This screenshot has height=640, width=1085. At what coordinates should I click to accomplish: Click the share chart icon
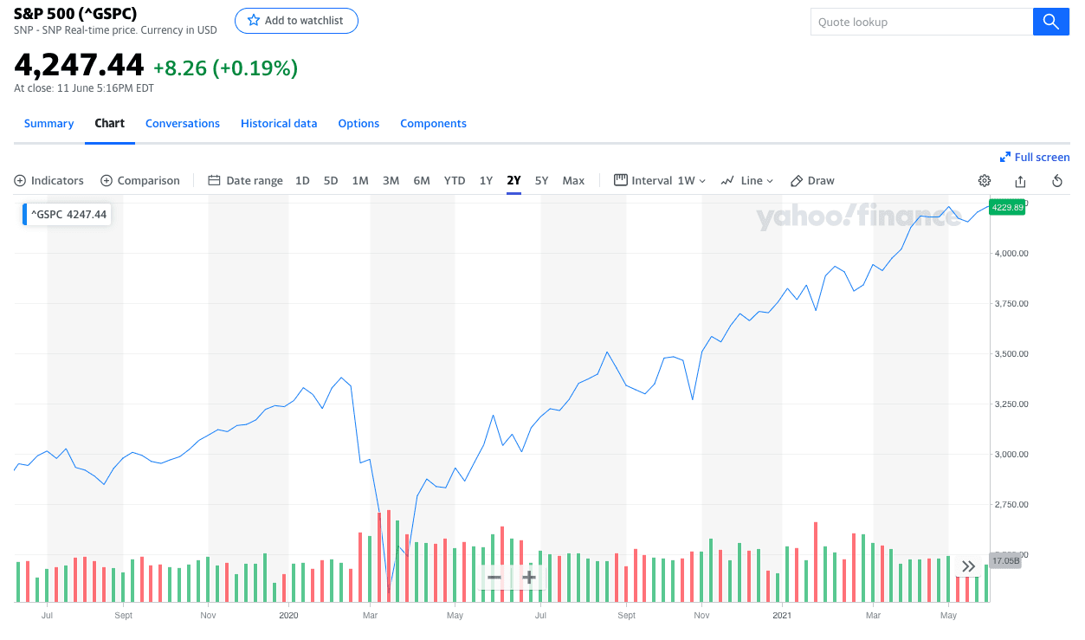(1020, 181)
